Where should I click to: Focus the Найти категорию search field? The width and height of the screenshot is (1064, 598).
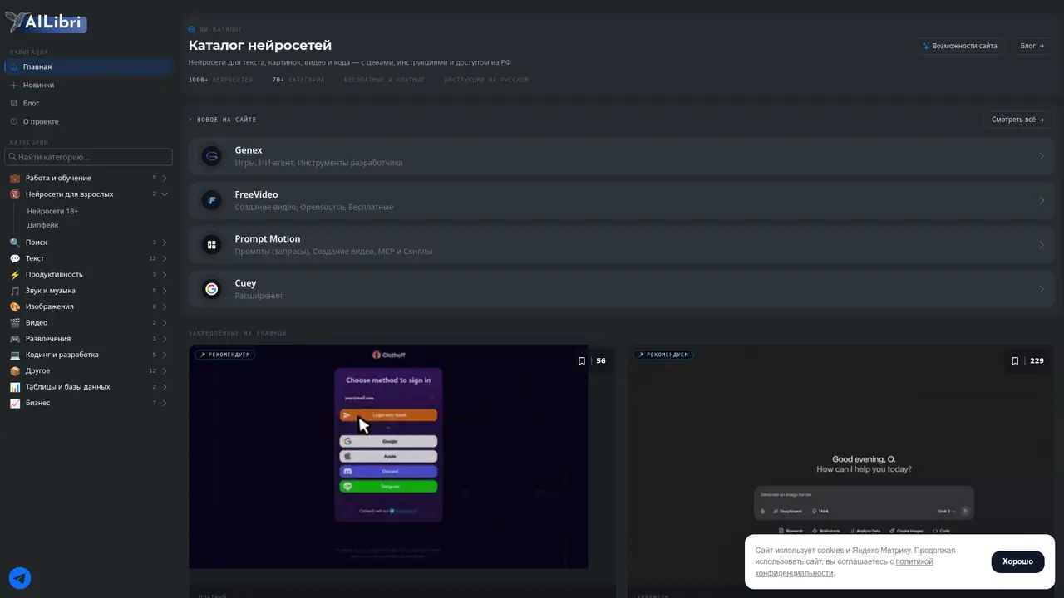89,157
